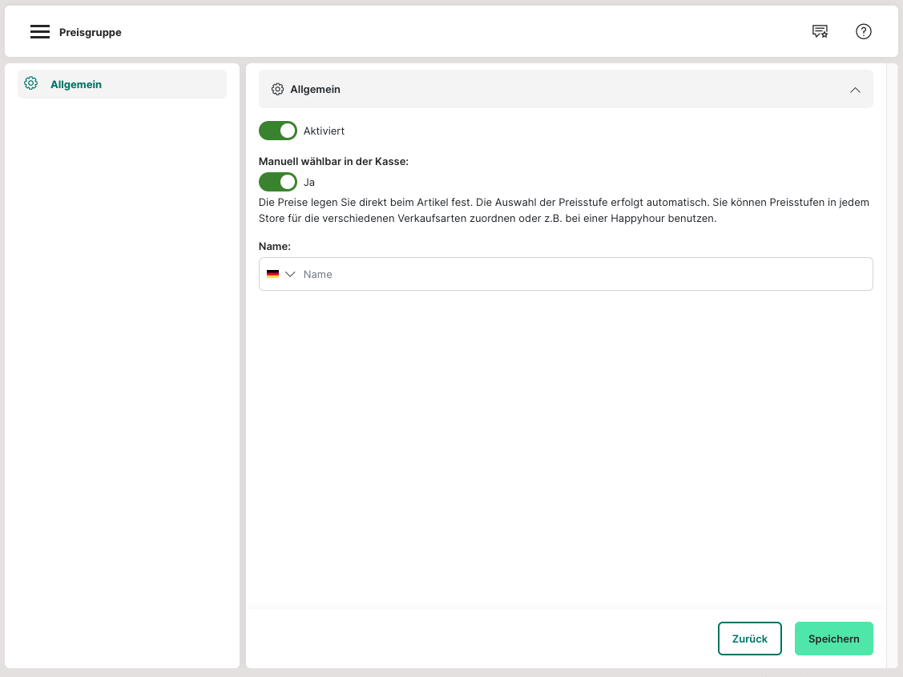Go back with the Zurück button

click(x=749, y=639)
